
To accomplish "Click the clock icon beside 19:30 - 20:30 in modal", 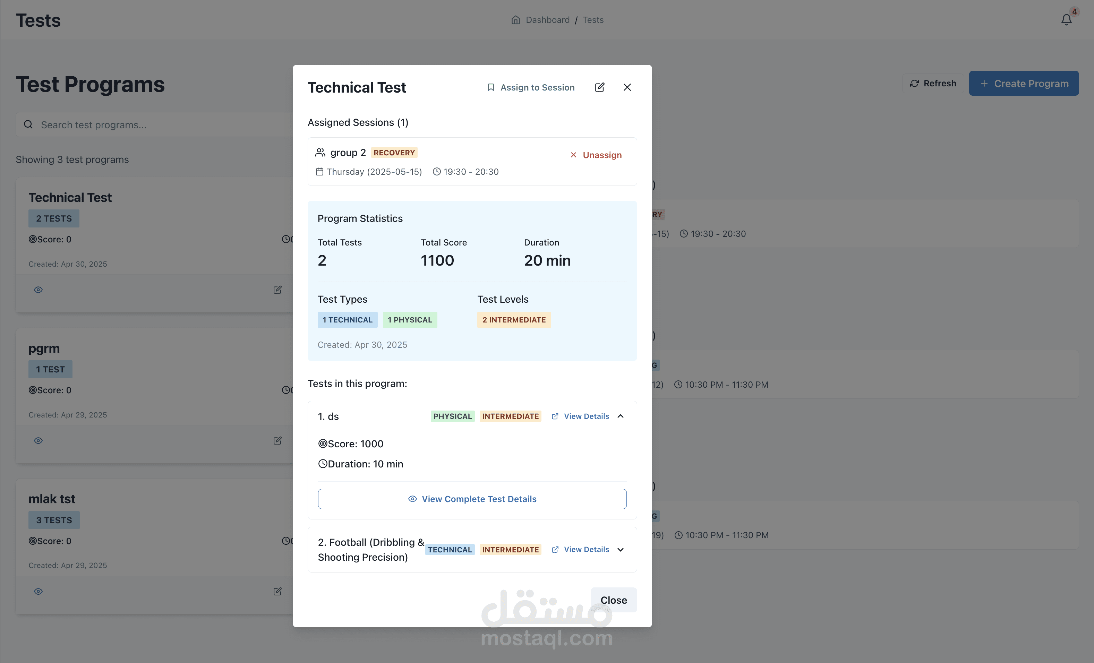I will [436, 172].
